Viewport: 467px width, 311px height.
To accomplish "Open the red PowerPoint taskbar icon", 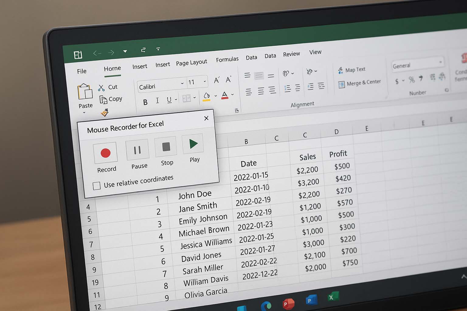I will [x=288, y=304].
